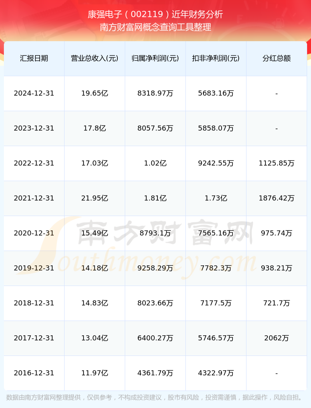Click the net profit value 8318.97万
311x408 pixels.
pyautogui.click(x=155, y=93)
